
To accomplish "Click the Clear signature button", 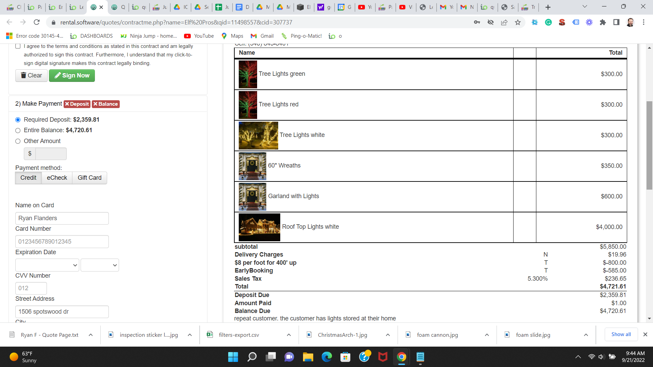I will click(31, 75).
